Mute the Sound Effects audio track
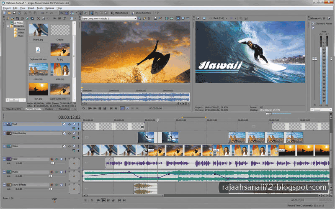This screenshot has width=335, height=209. click(x=61, y=185)
